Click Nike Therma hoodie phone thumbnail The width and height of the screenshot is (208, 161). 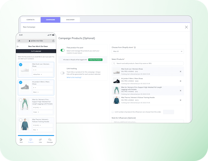[25, 124]
